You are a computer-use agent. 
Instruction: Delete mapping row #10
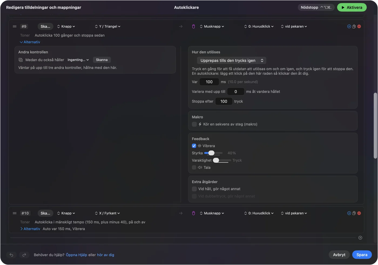click(359, 213)
